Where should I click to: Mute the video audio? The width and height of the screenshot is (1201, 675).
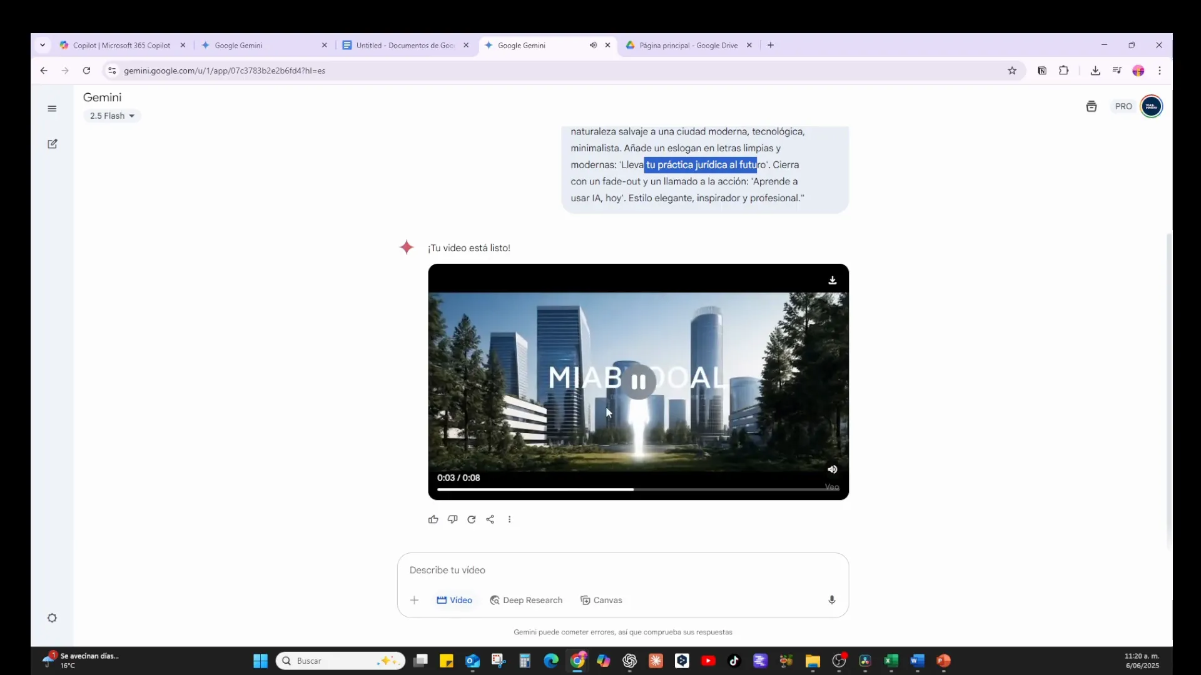(x=832, y=469)
